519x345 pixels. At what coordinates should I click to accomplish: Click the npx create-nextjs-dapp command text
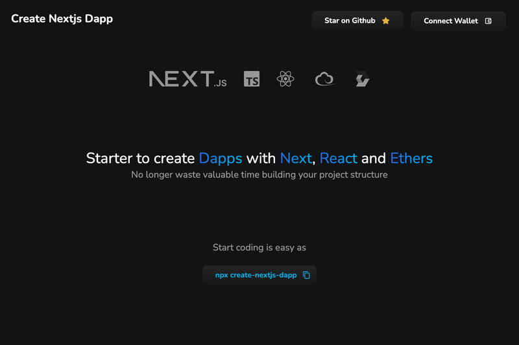click(256, 275)
